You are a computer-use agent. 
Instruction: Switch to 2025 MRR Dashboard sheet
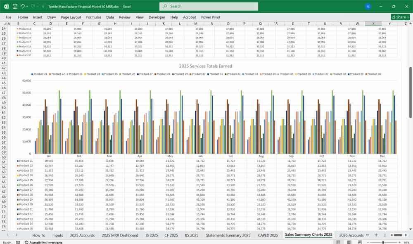[120, 235]
